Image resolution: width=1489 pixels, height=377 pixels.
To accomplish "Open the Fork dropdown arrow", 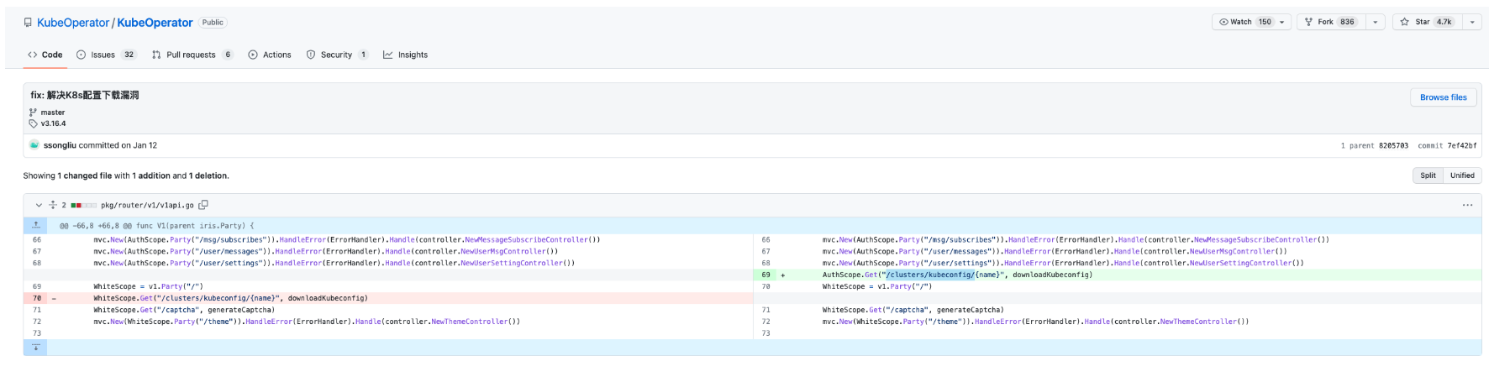I will click(x=1375, y=22).
